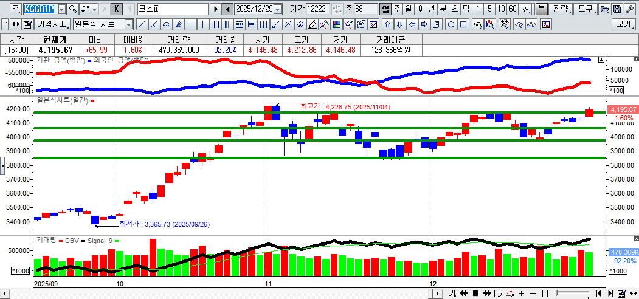Expand the date picker for 2025/12/29
Viewport: 639px width, 299px height.
(278, 9)
